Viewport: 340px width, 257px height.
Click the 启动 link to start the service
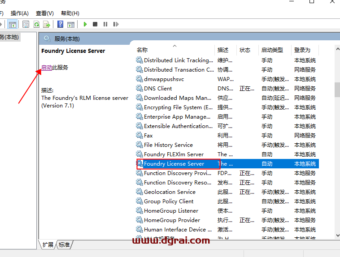point(47,68)
